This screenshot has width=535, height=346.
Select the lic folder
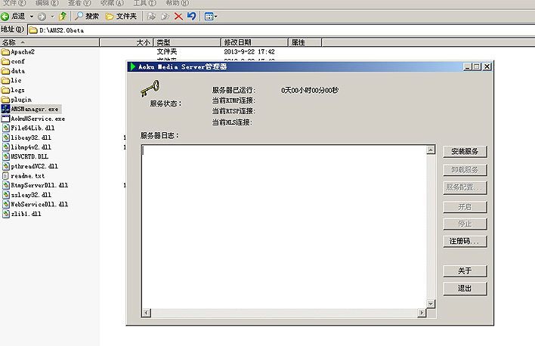(11, 81)
